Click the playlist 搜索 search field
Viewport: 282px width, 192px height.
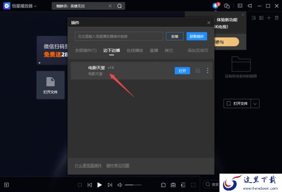[212, 184]
